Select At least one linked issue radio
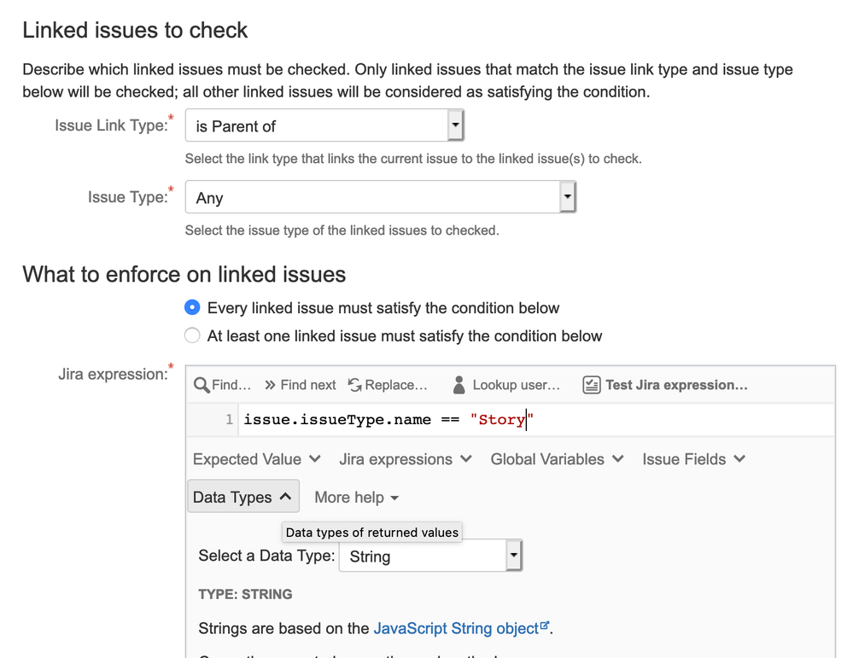 pyautogui.click(x=192, y=335)
